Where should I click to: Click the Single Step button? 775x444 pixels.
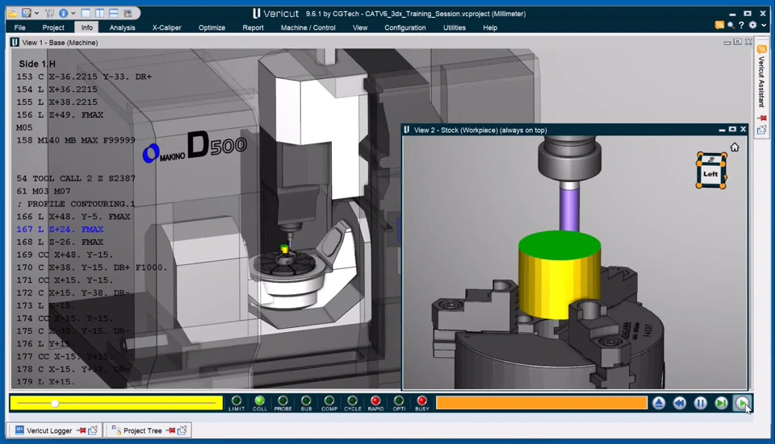721,403
